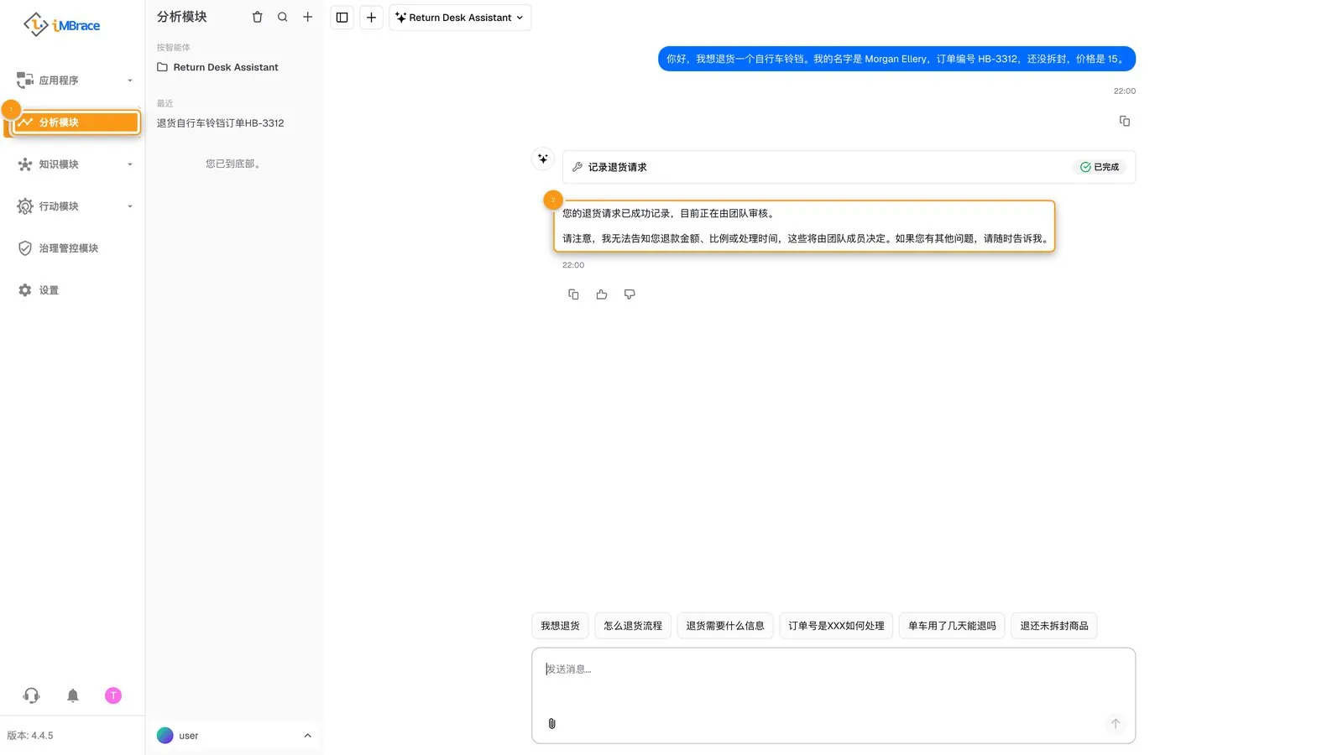Choose the 订单号是XXX如何处理 suggestion

point(836,626)
